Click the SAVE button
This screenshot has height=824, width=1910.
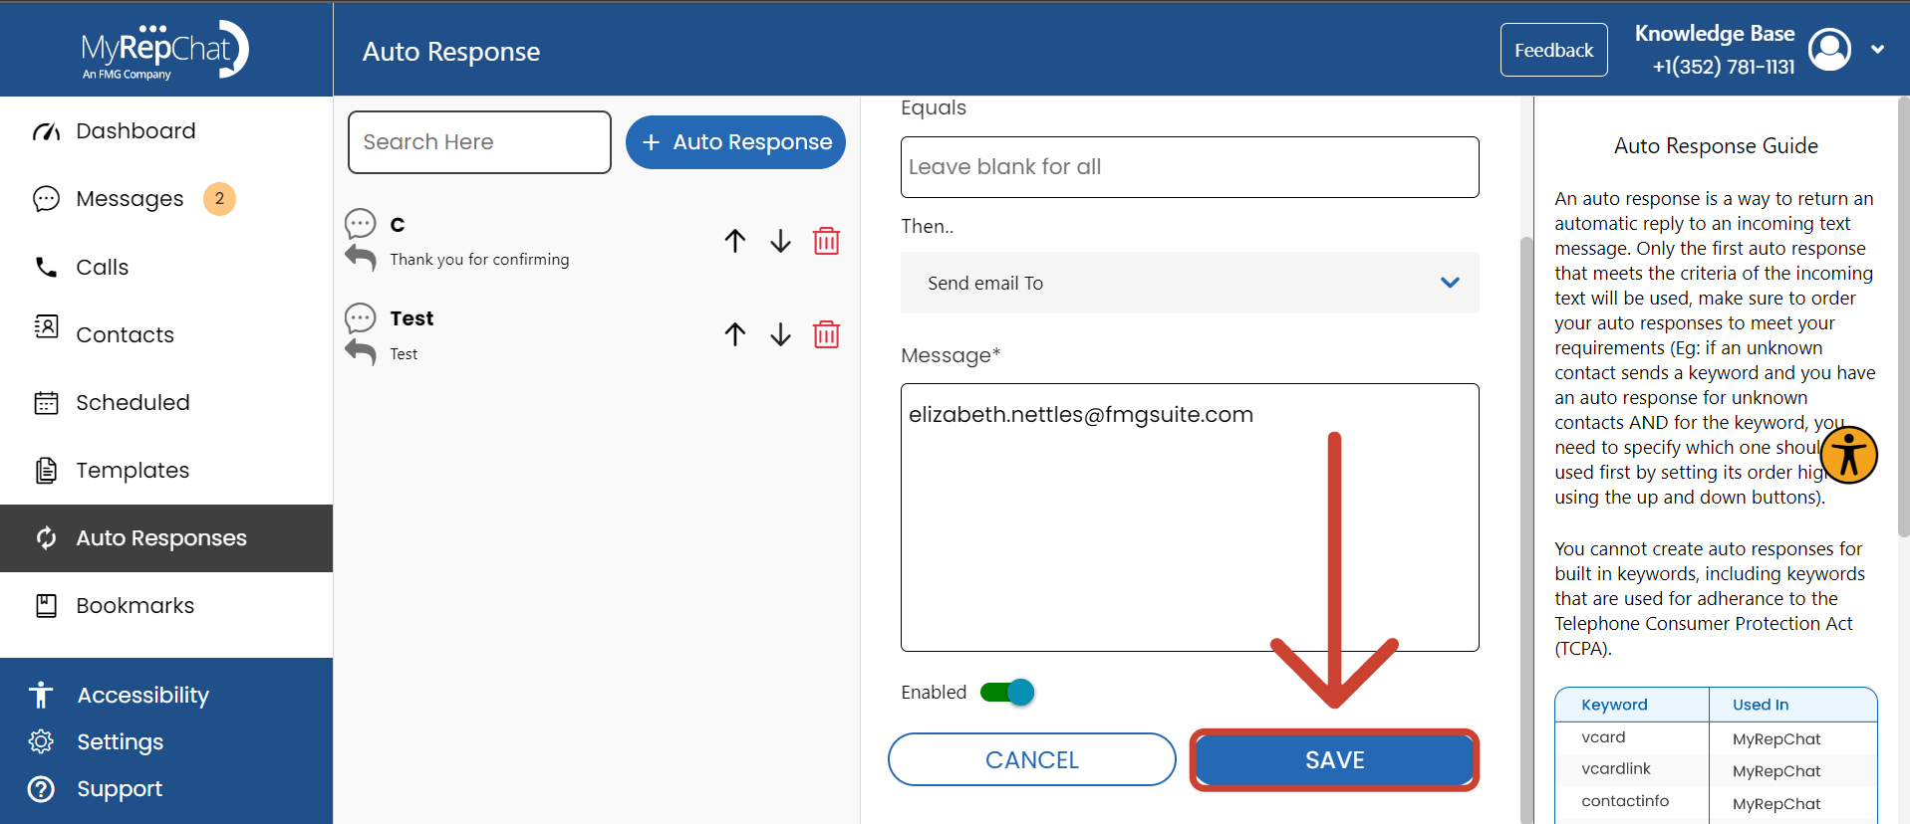[x=1334, y=759]
